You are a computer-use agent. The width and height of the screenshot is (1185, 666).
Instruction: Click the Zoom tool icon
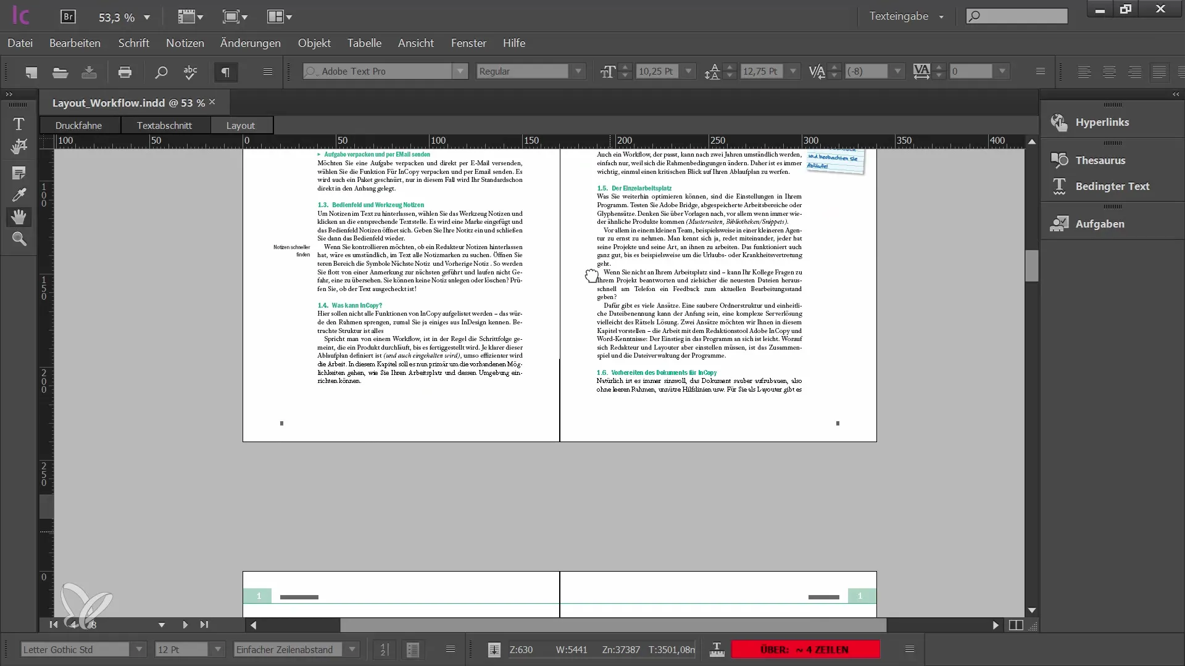click(x=20, y=239)
